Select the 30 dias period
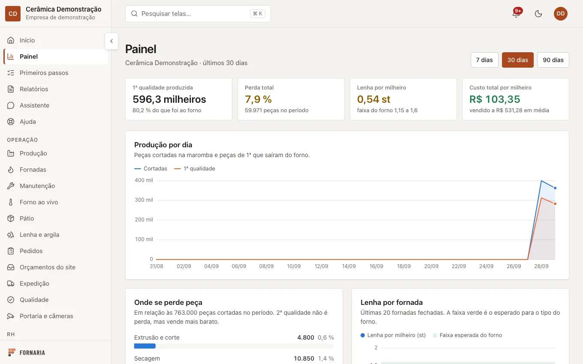 [518, 60]
